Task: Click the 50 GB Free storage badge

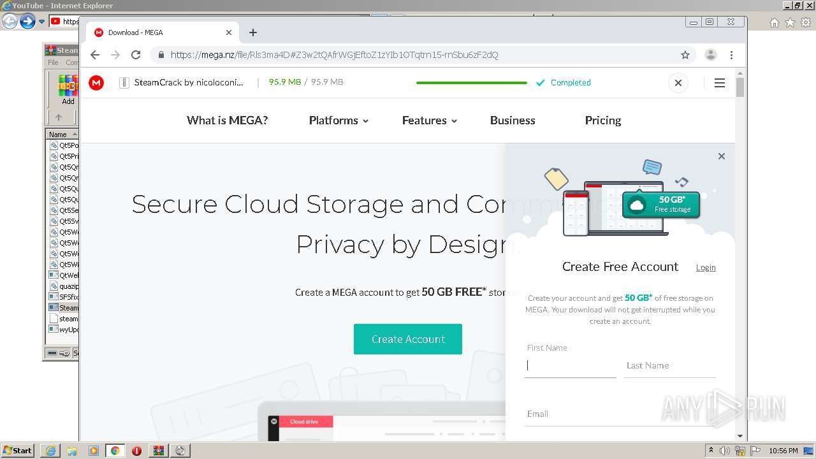Action: click(x=661, y=205)
